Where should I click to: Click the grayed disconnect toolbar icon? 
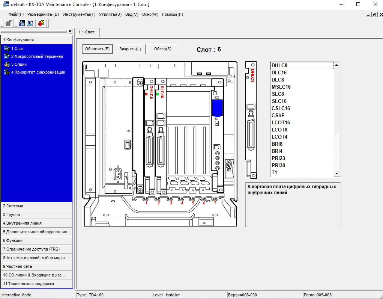[9, 23]
